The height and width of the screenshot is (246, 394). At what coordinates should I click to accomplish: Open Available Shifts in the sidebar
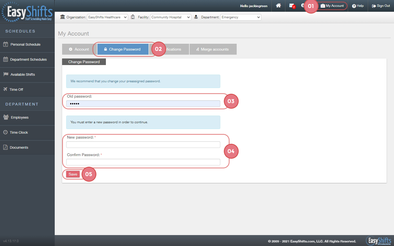pos(27,74)
